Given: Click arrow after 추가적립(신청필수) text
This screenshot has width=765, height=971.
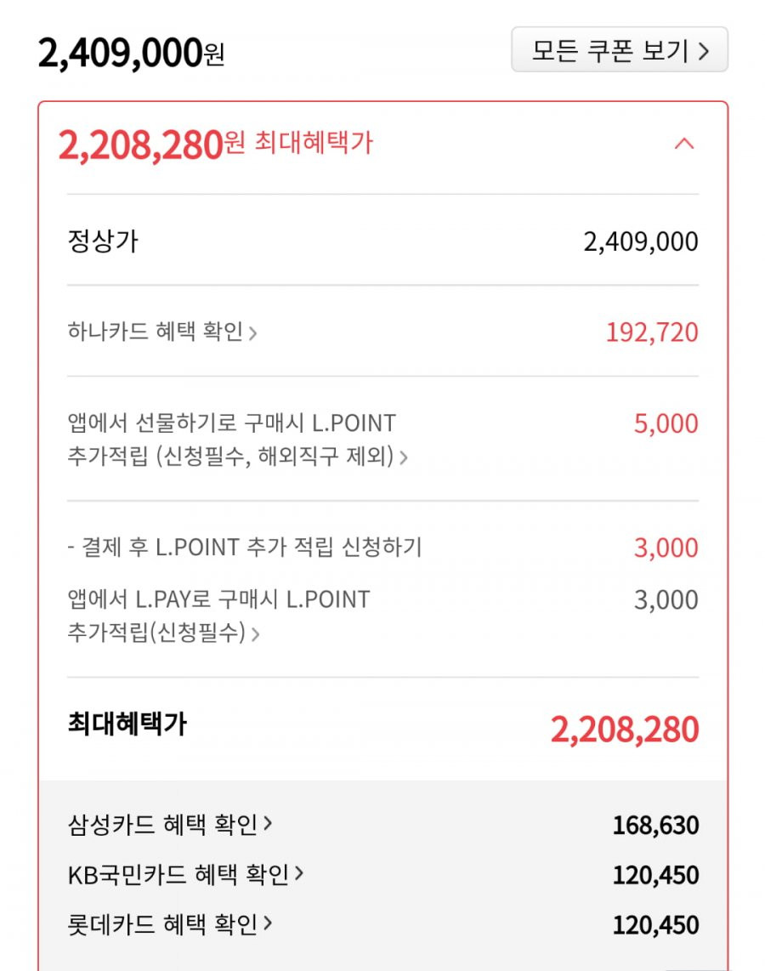Looking at the screenshot, I should [x=256, y=633].
